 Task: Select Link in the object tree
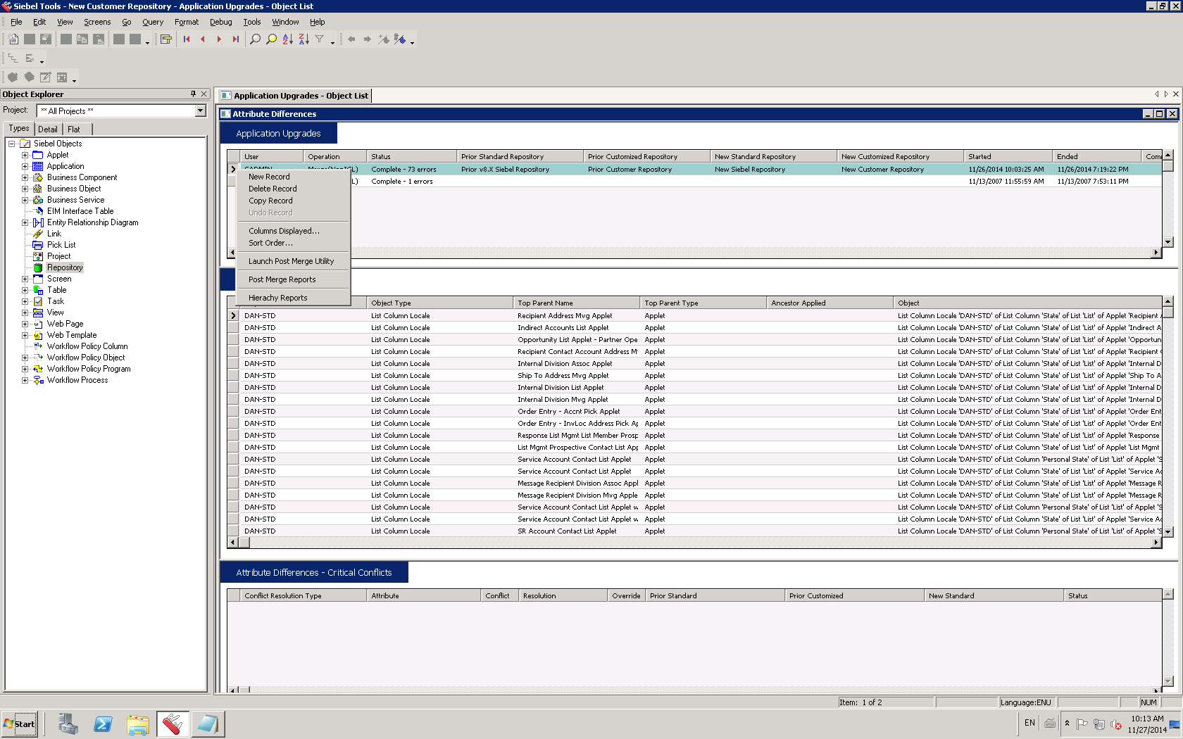click(54, 234)
